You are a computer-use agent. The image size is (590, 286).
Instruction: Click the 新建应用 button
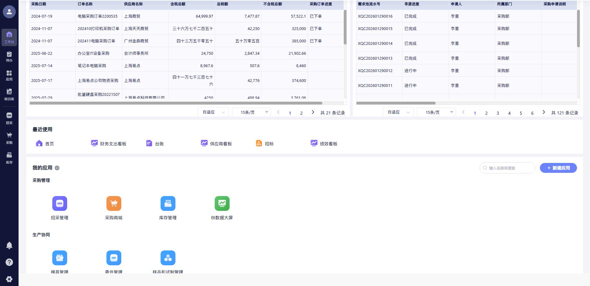coord(558,168)
